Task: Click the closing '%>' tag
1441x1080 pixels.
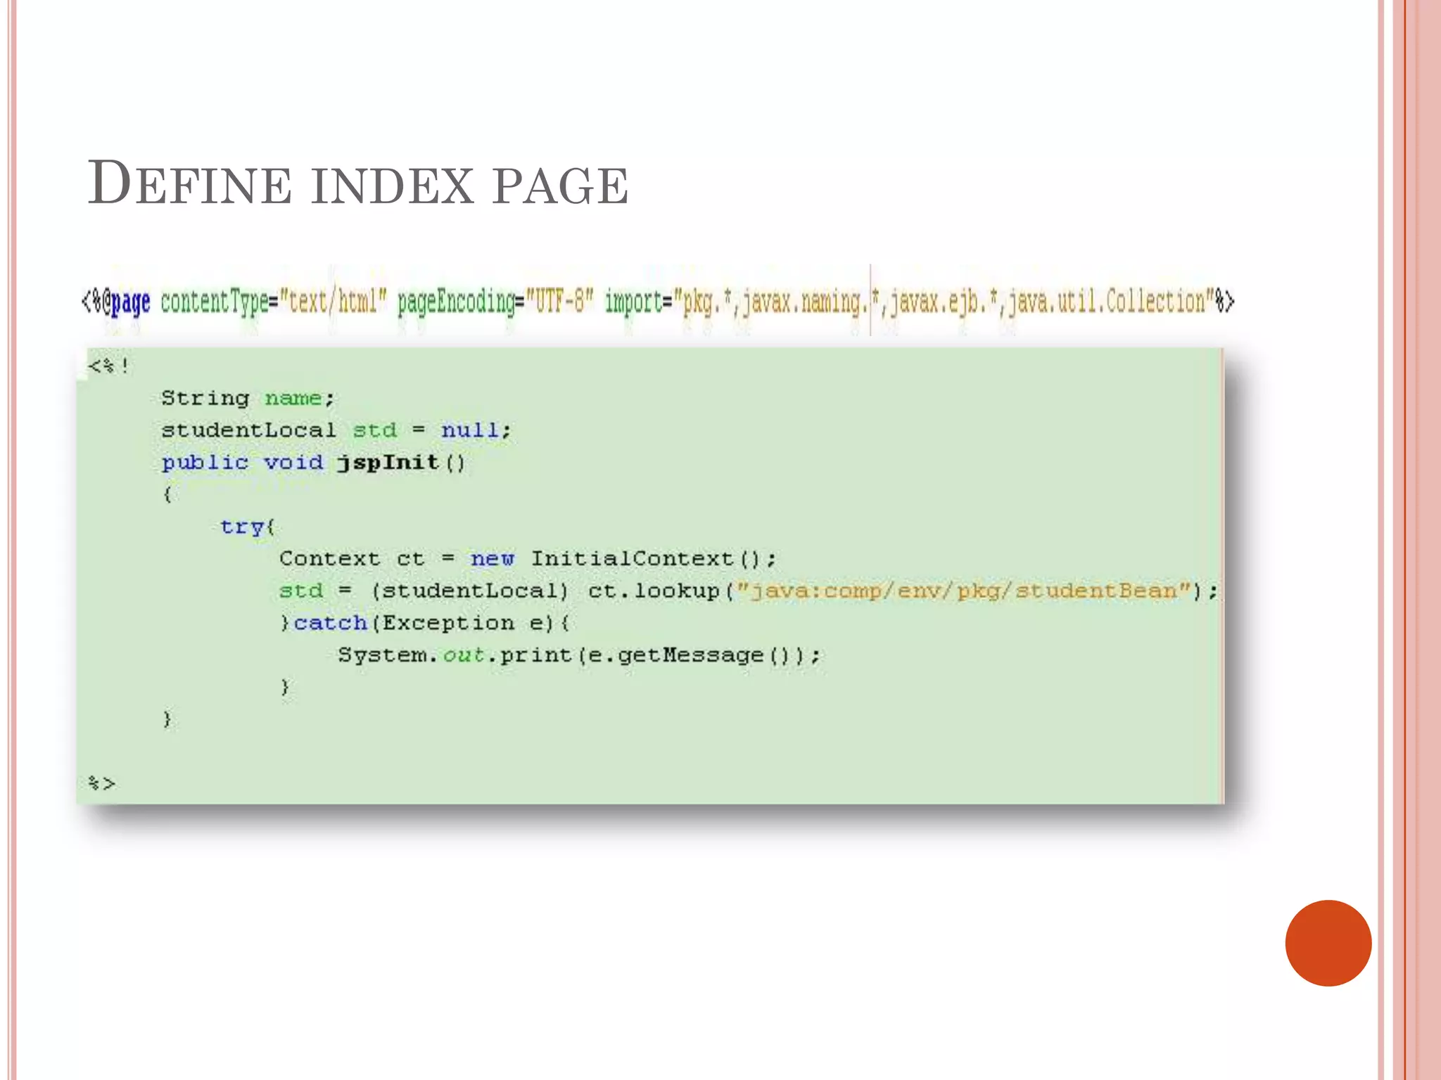Action: [101, 783]
